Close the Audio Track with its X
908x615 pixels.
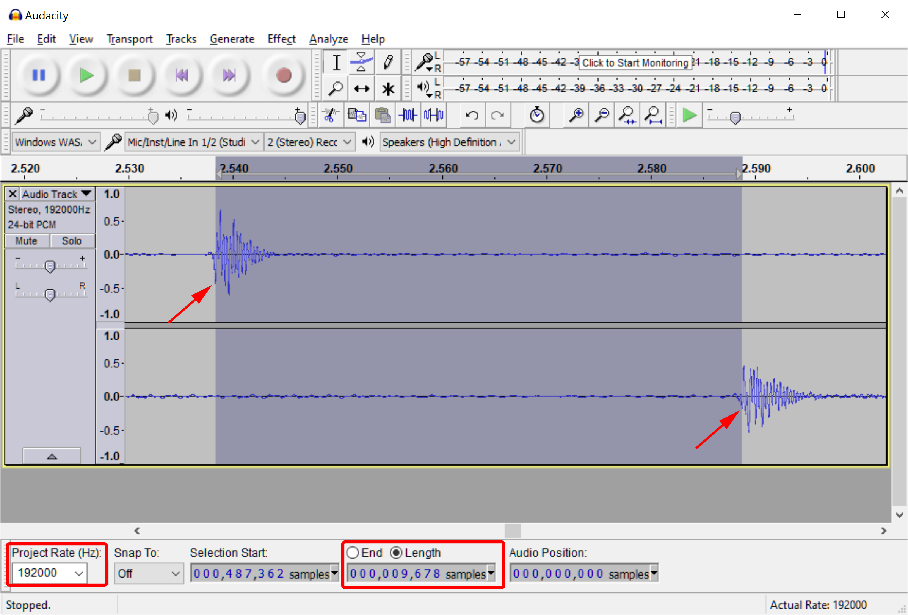pos(13,194)
